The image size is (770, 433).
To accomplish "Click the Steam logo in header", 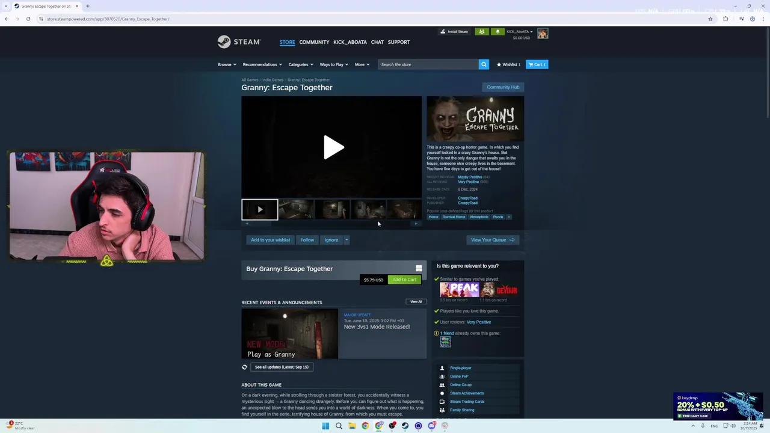I will (239, 41).
